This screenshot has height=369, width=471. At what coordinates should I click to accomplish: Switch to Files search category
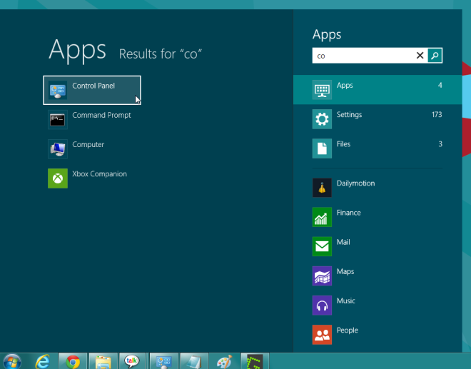378,148
